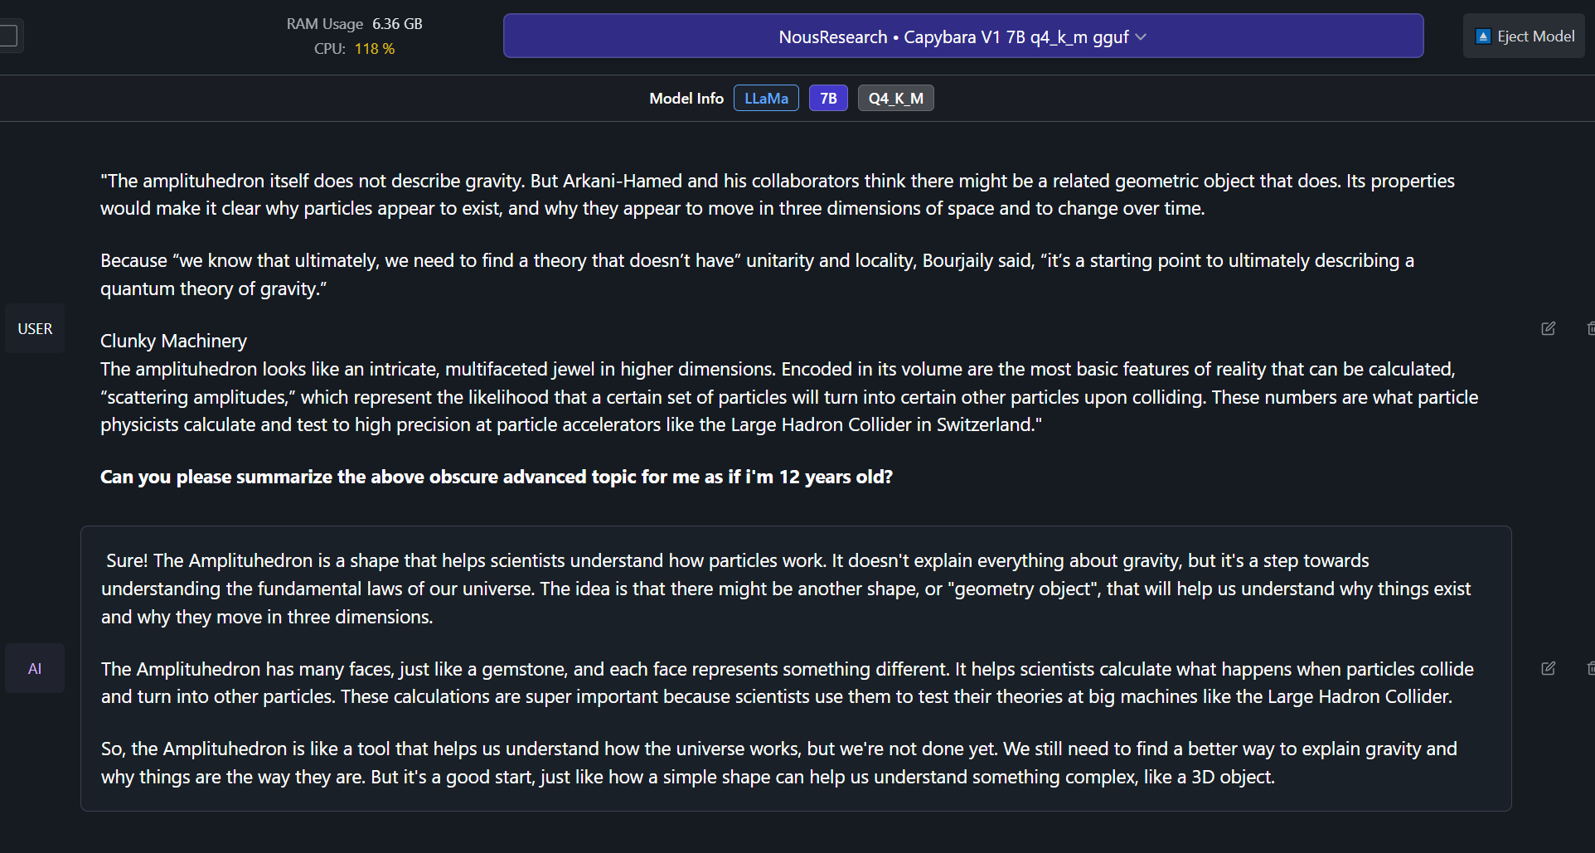Click the partial square button at top-left
This screenshot has height=853, width=1595.
point(10,36)
